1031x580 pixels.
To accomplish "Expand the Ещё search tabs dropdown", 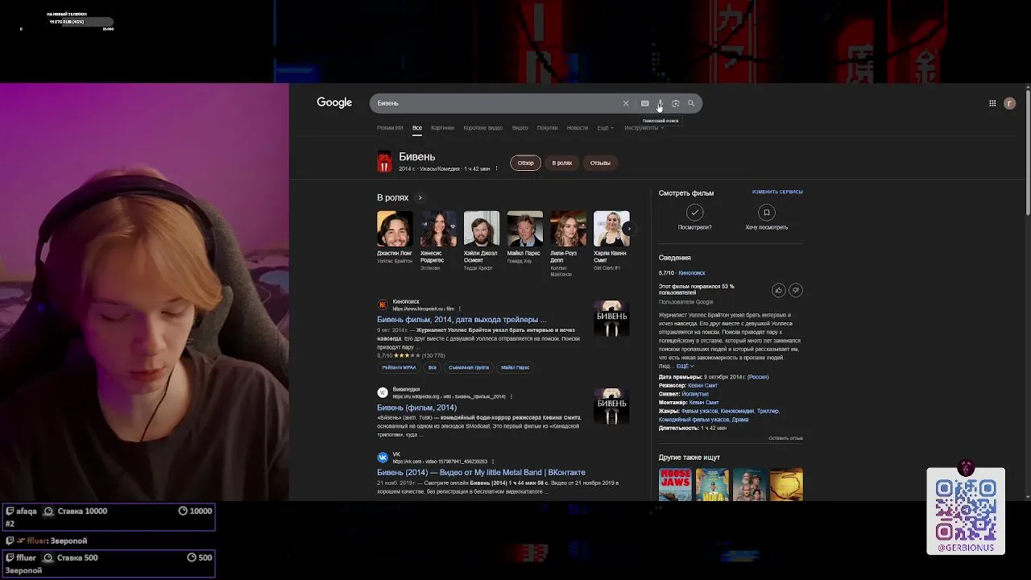I will 605,128.
